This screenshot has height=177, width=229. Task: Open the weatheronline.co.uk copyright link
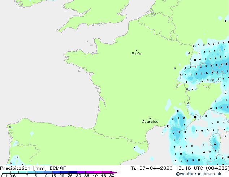click(x=199, y=174)
